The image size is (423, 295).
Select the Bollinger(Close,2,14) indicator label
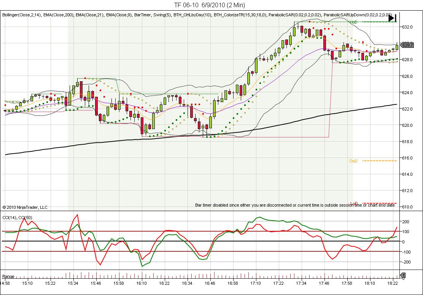click(22, 15)
